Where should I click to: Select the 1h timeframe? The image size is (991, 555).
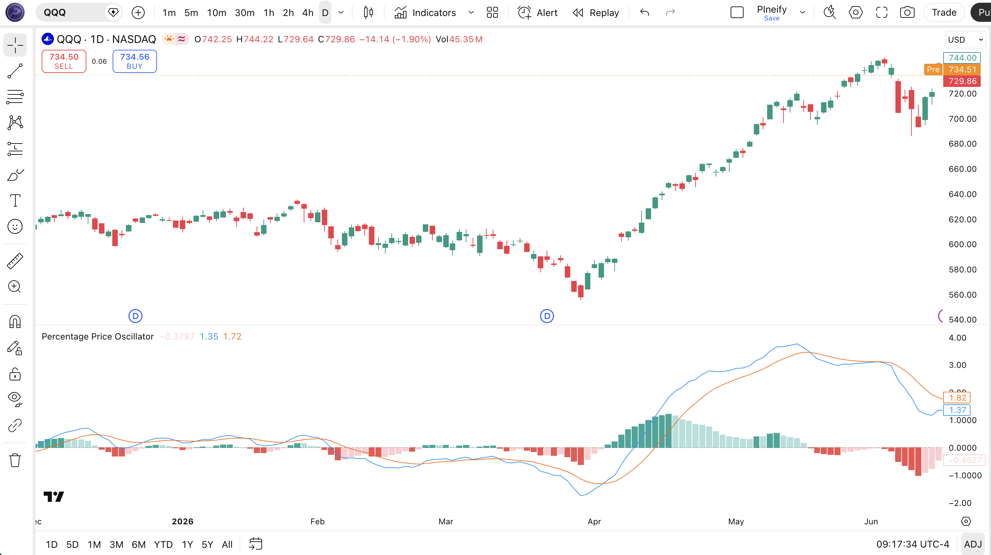point(269,13)
